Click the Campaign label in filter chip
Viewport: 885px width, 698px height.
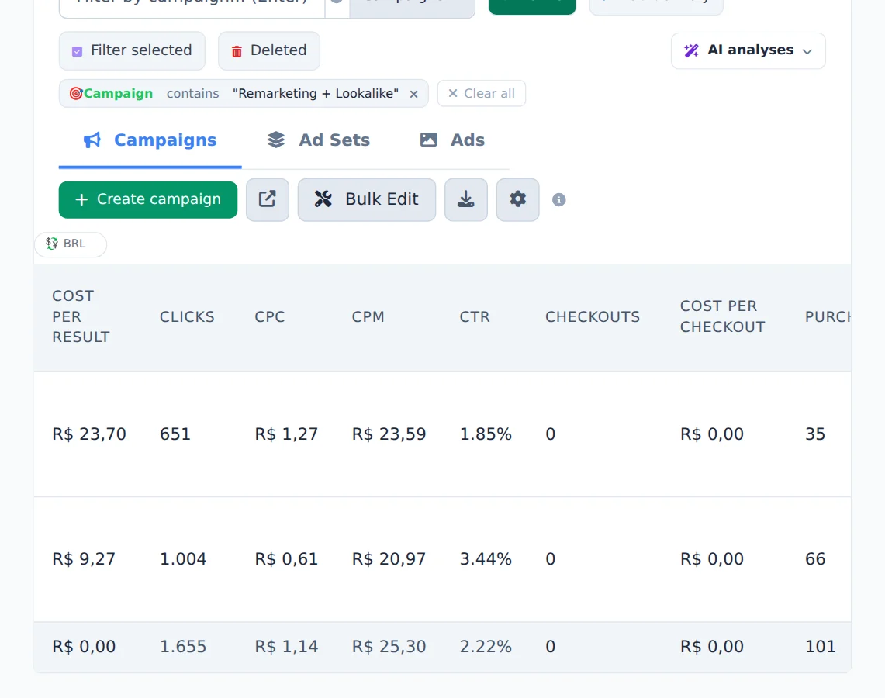(x=118, y=94)
